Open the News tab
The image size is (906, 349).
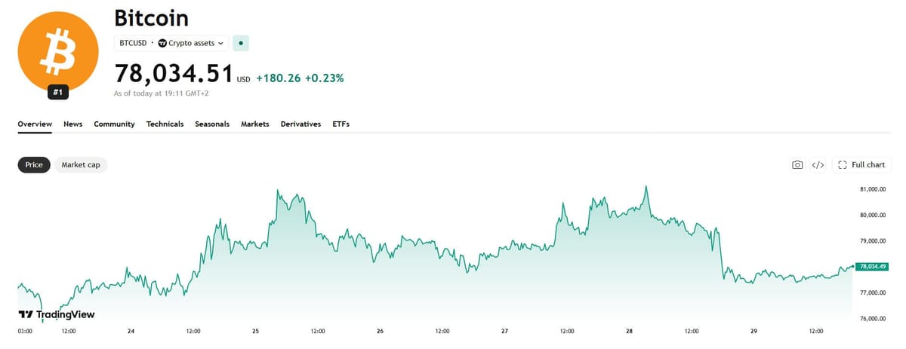pos(73,124)
